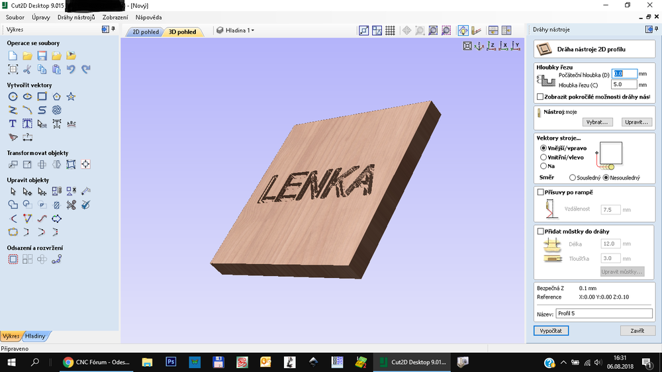Toggle the grid snap icon in view toolbar

(390, 30)
